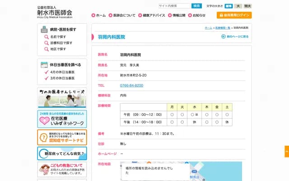Call the phone number link 0766-84-8200

click(x=131, y=85)
